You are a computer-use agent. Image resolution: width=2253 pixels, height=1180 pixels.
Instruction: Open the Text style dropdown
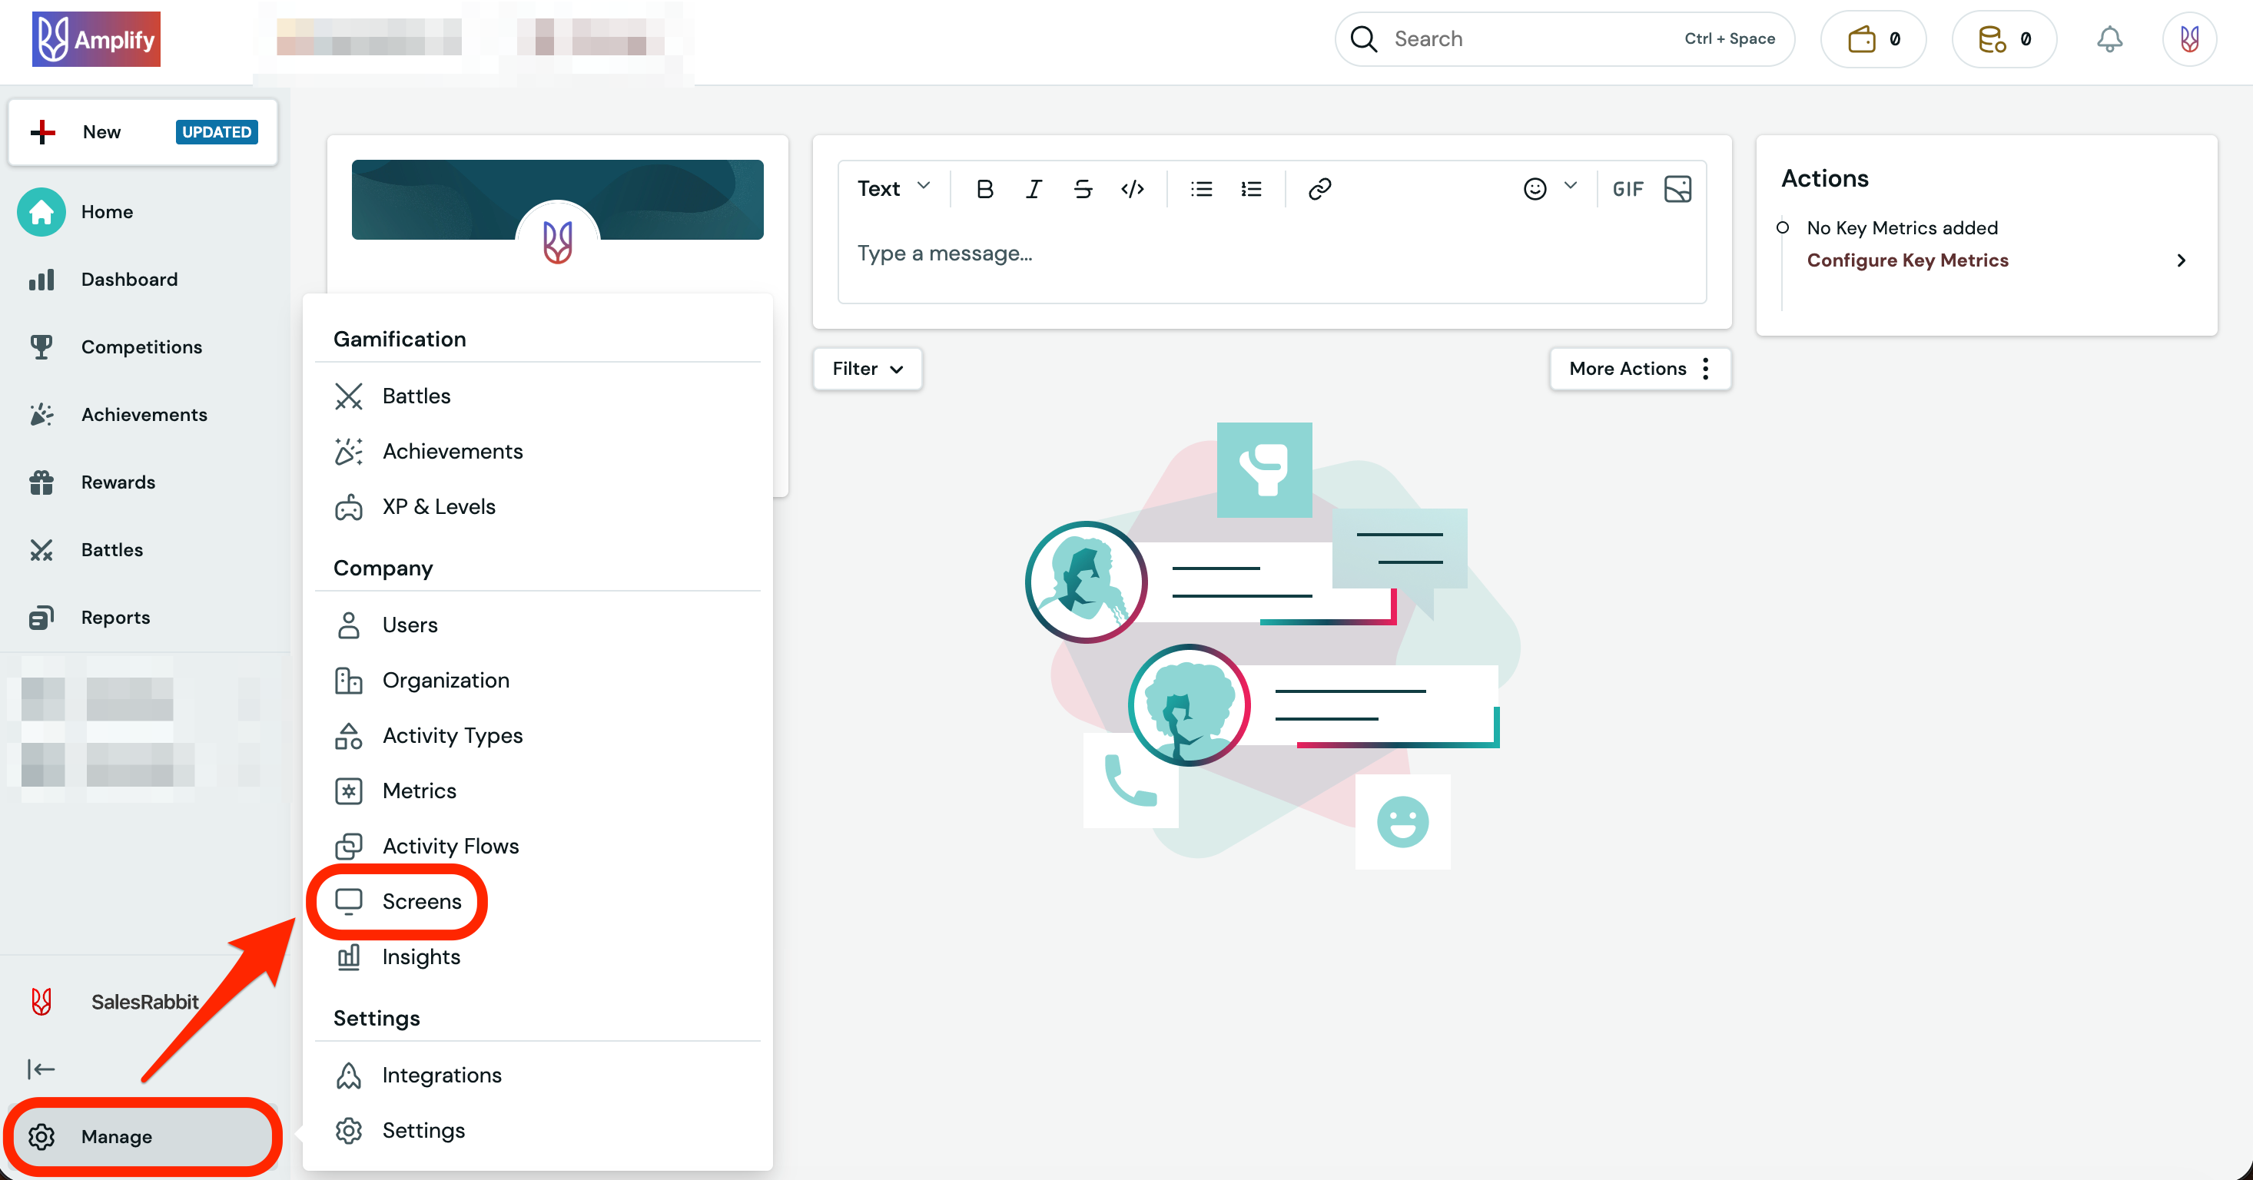pos(893,189)
